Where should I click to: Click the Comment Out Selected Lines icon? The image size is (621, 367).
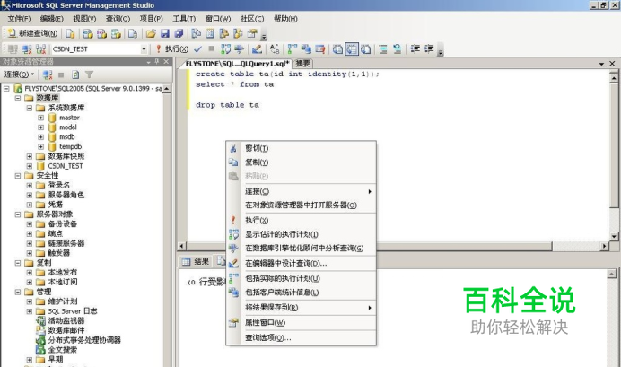point(383,48)
